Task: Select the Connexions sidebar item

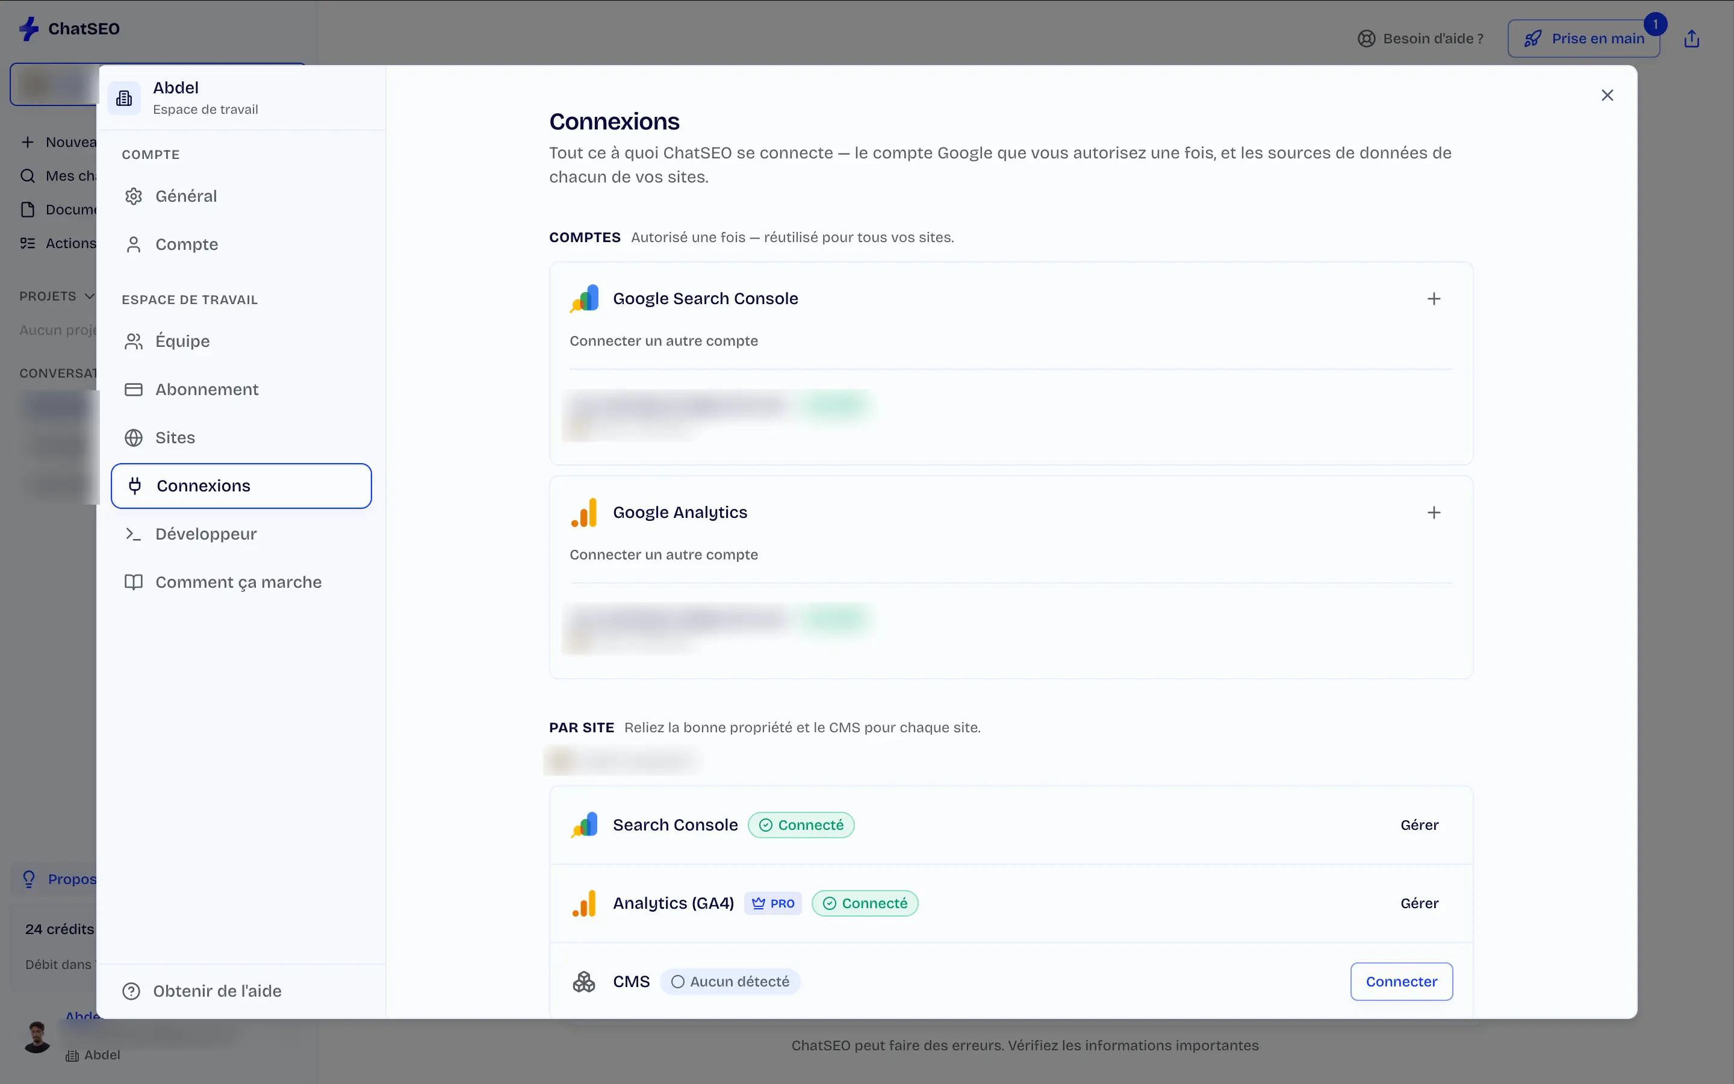Action: (241, 486)
